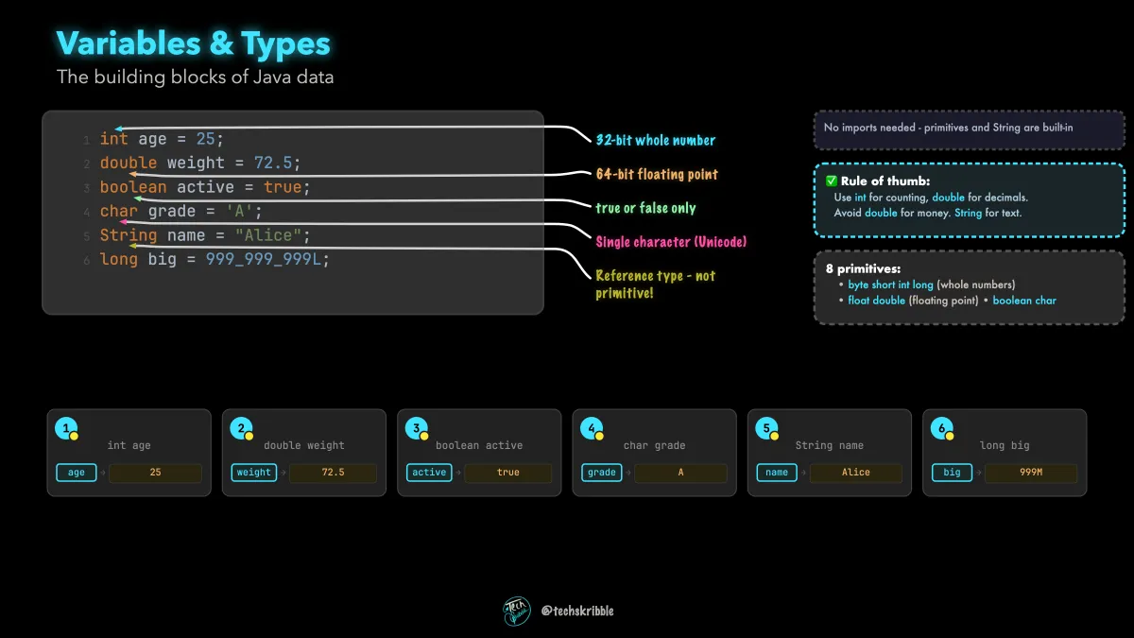1134x638 pixels.
Task: Click the 'char grade' card label
Action: (655, 445)
